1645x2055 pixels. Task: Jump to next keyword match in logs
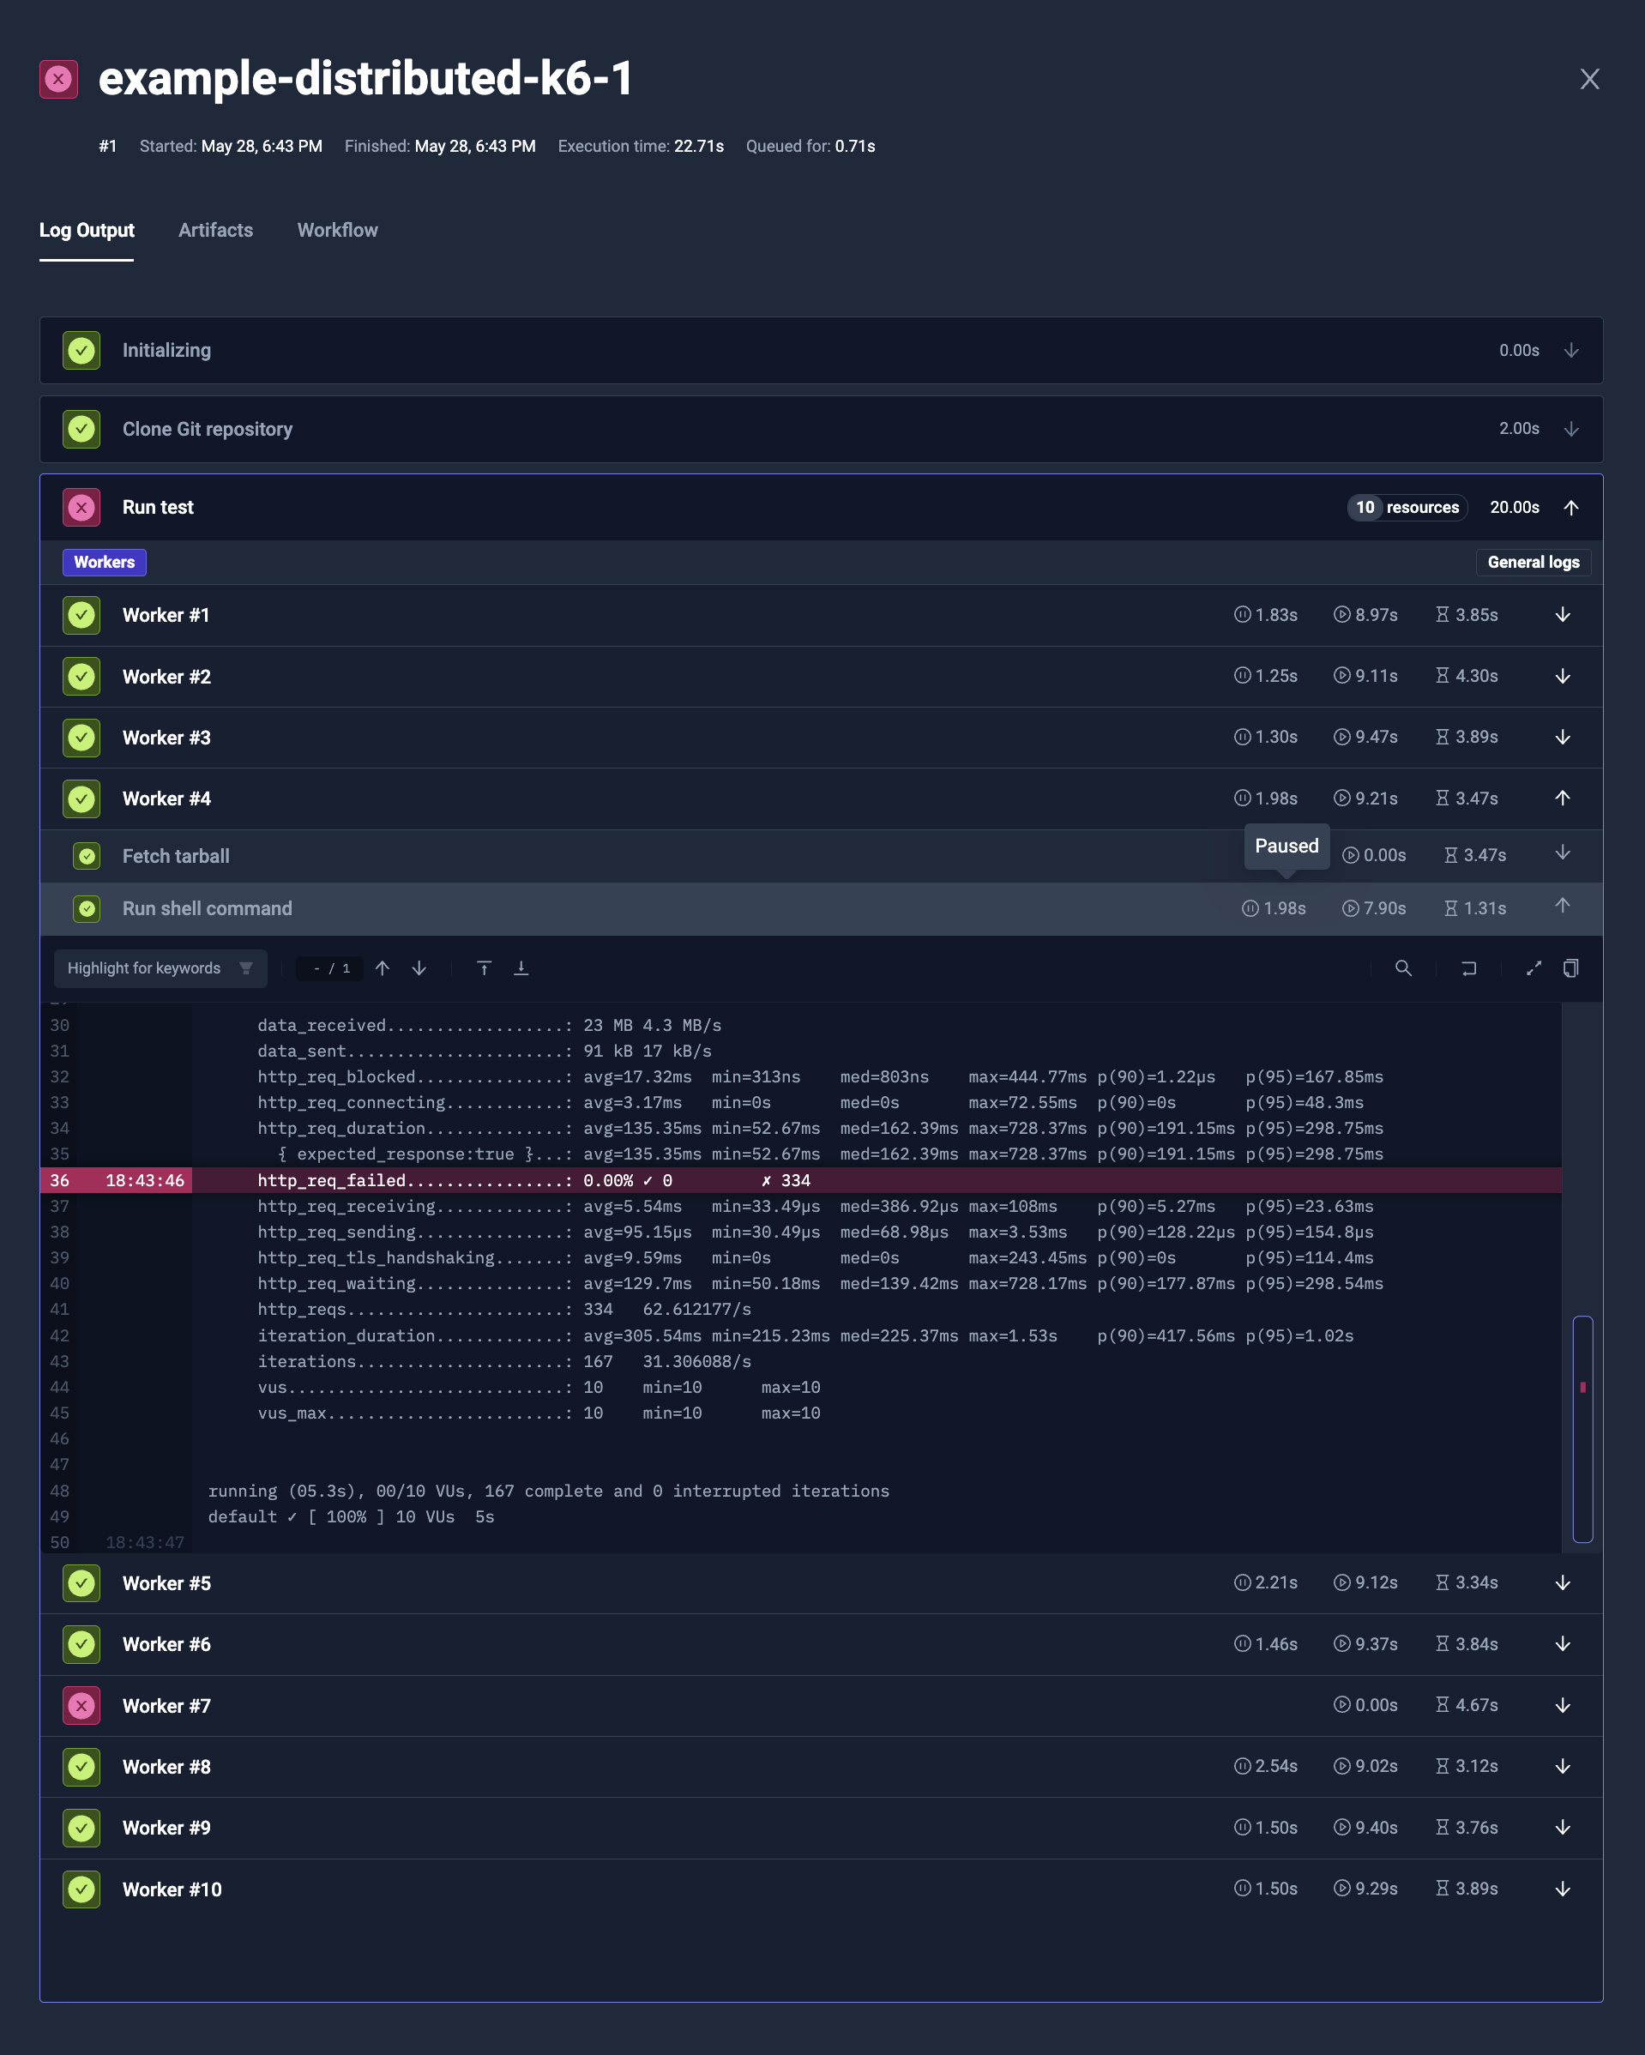419,967
